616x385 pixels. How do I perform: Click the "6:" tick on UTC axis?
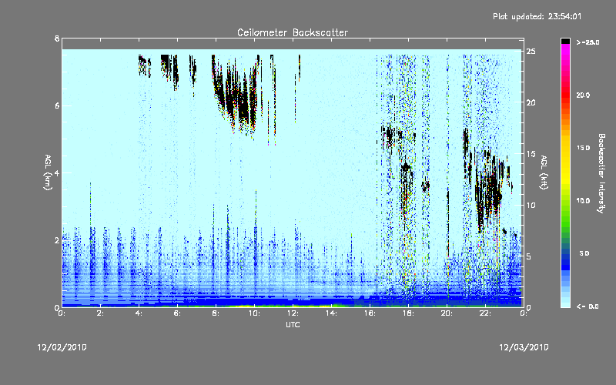tap(177, 313)
